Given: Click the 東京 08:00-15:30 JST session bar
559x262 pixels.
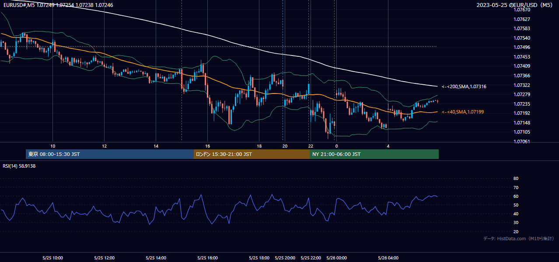Looking at the screenshot, I should coord(110,154).
